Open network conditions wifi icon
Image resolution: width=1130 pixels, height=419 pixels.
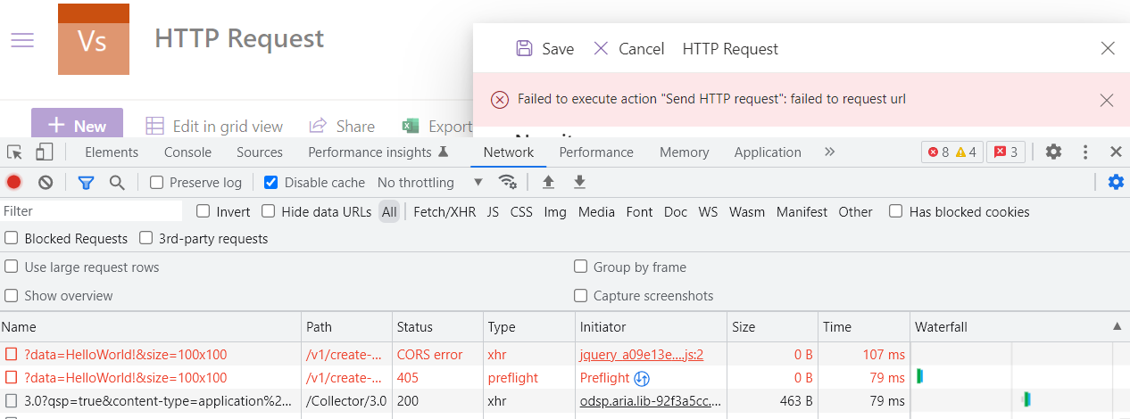click(x=508, y=183)
